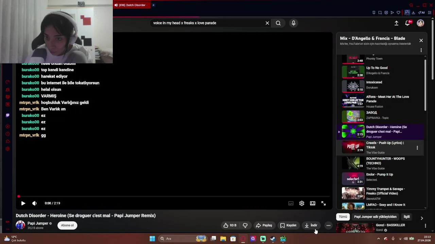The image size is (435, 244).
Task: Open File Explorer from the taskbar
Action: (x=223, y=239)
